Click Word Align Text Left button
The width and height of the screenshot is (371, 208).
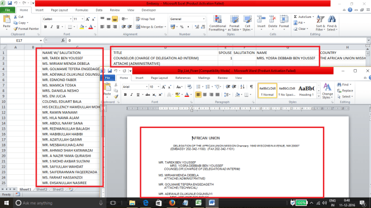(x=198, y=95)
